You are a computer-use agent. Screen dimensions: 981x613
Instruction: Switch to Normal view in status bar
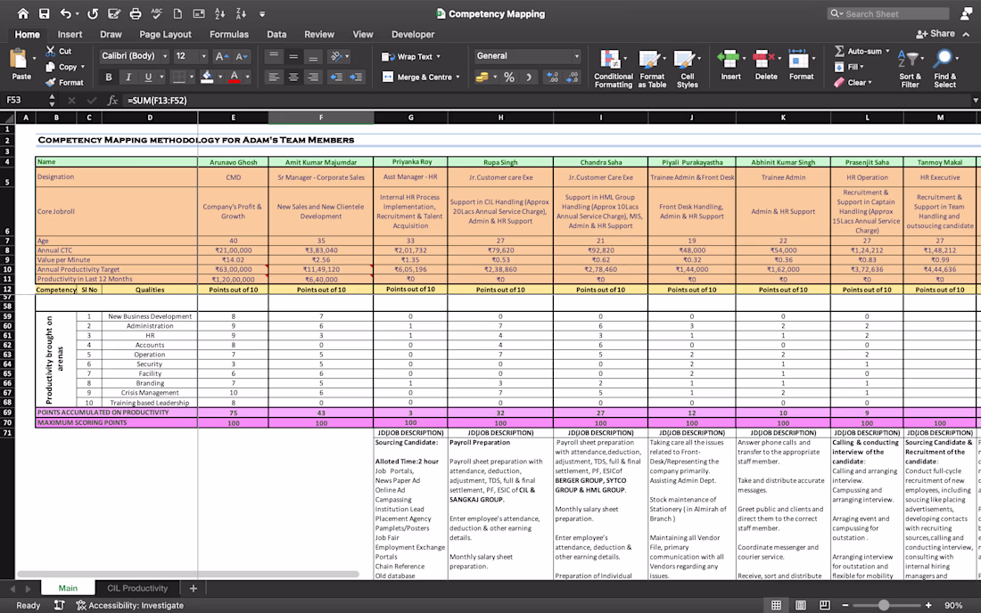click(x=776, y=605)
